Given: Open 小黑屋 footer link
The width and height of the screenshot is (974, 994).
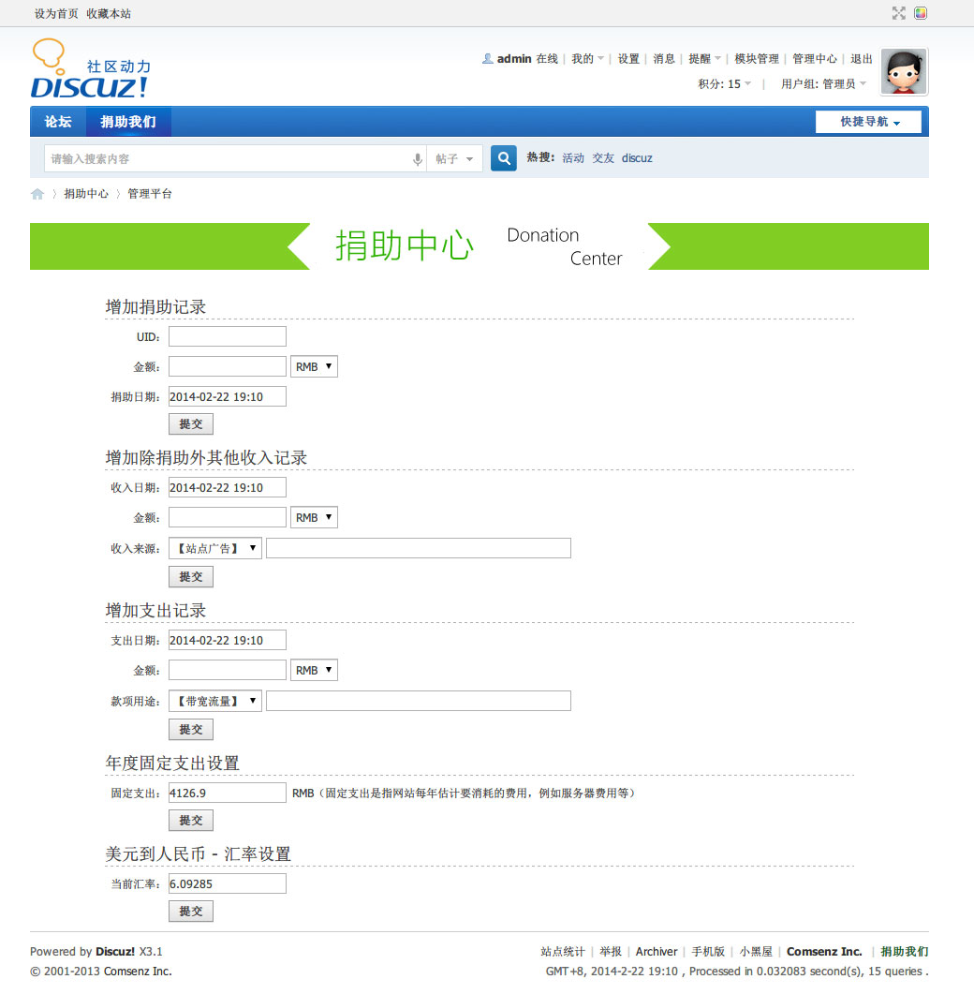Looking at the screenshot, I should point(756,952).
